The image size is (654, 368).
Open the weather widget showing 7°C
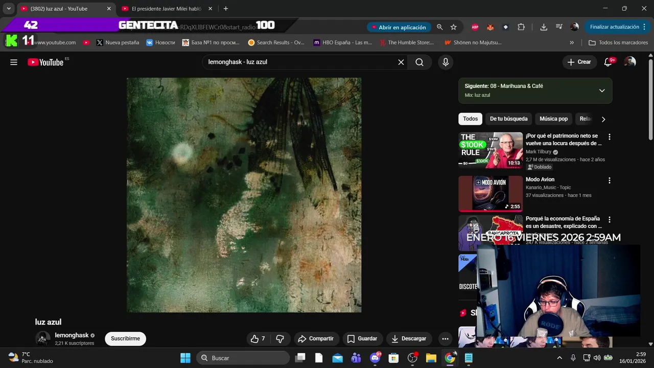point(31,358)
